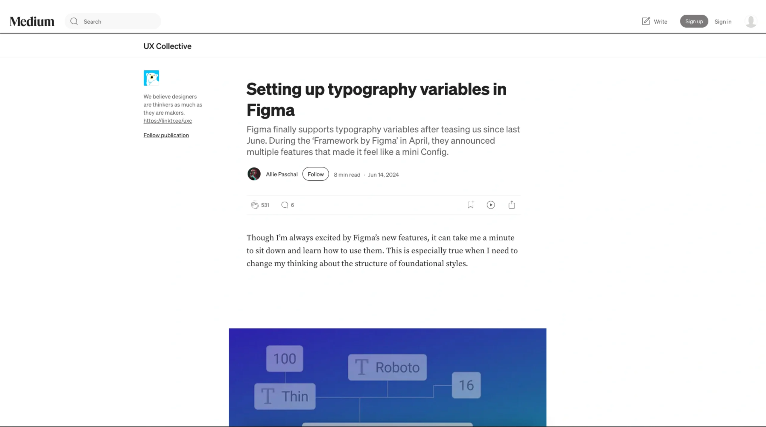The image size is (766, 427).
Task: Click the Sign in link
Action: point(723,22)
